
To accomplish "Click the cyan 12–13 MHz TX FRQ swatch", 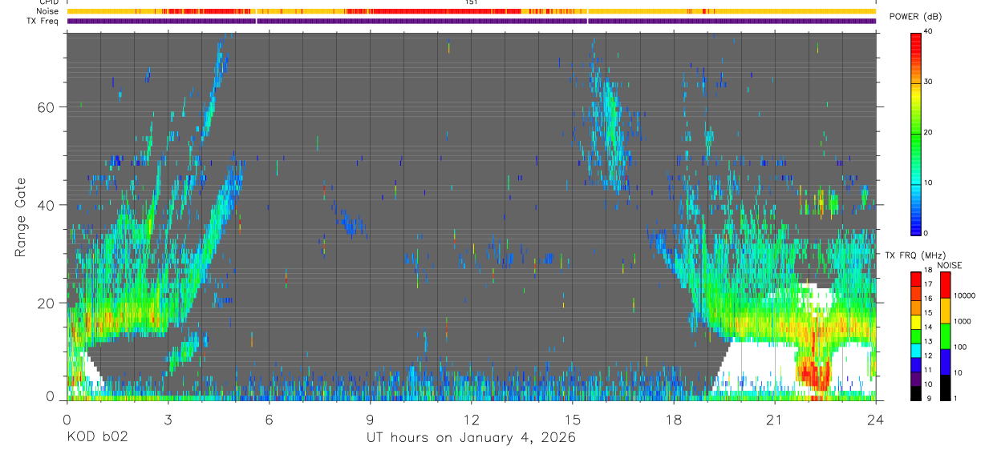I will click(x=915, y=351).
